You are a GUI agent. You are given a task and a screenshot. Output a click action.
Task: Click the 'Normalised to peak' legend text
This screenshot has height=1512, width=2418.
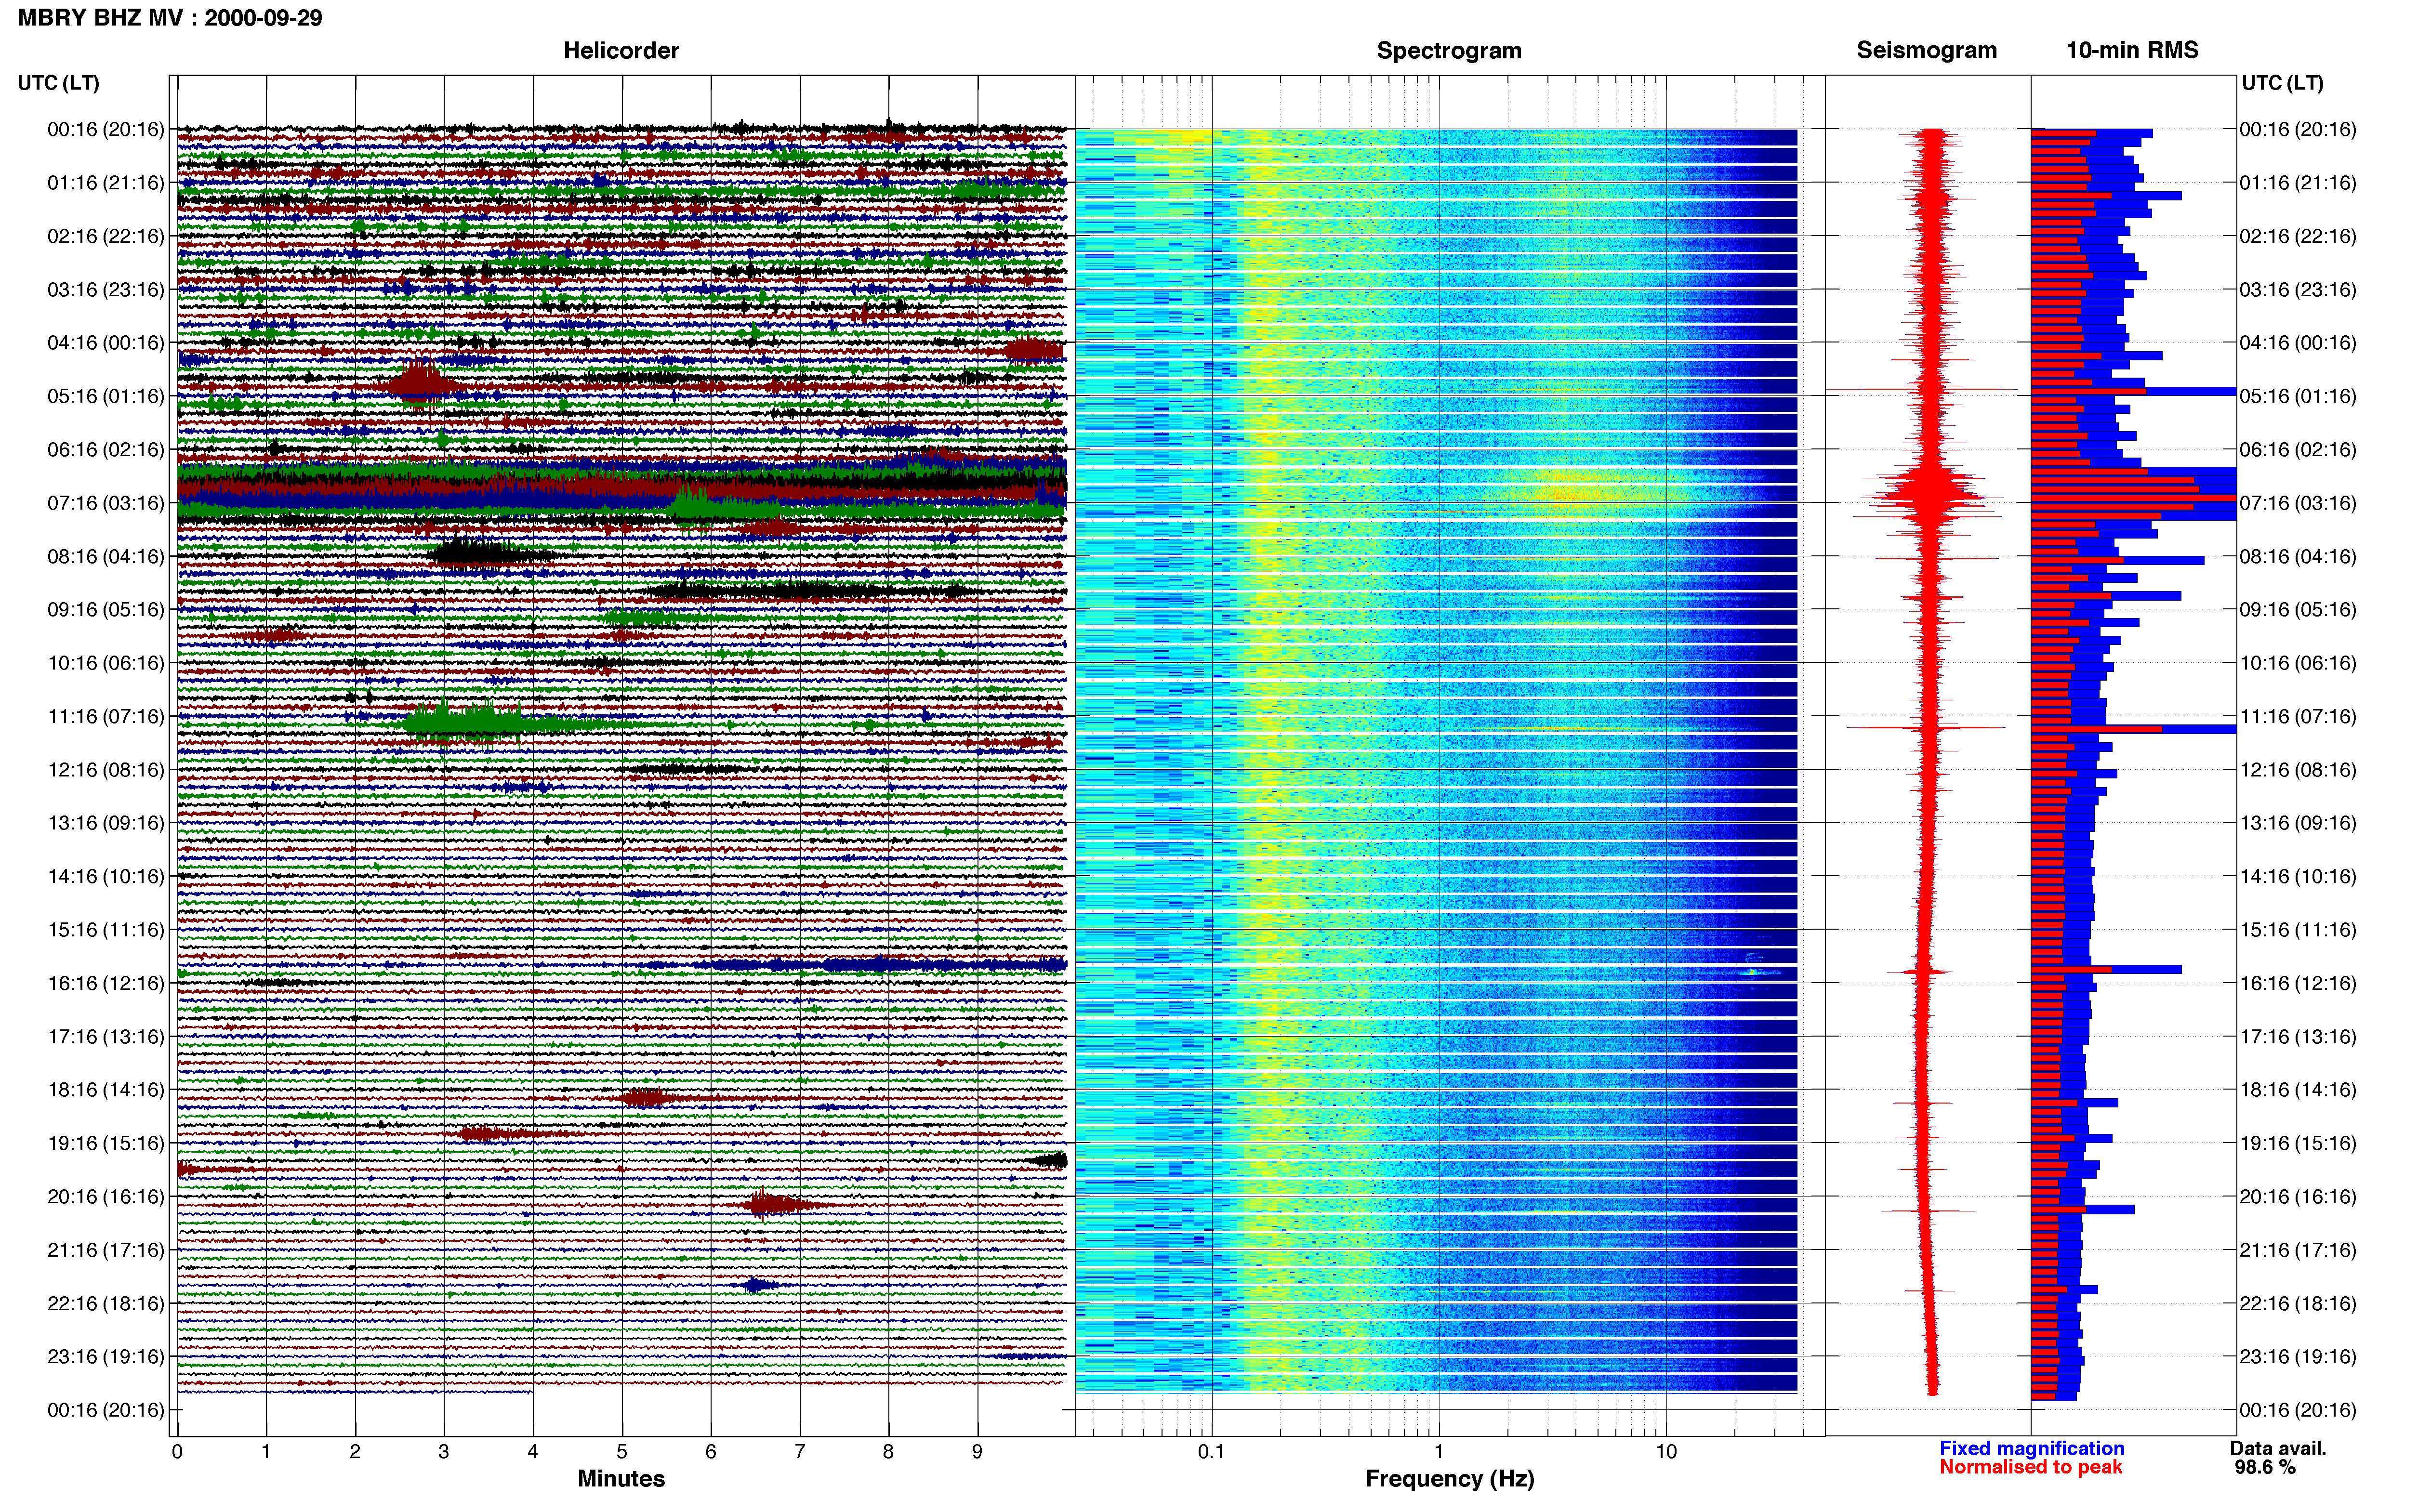(x=2030, y=1467)
